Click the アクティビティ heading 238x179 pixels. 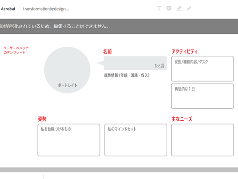(185, 52)
